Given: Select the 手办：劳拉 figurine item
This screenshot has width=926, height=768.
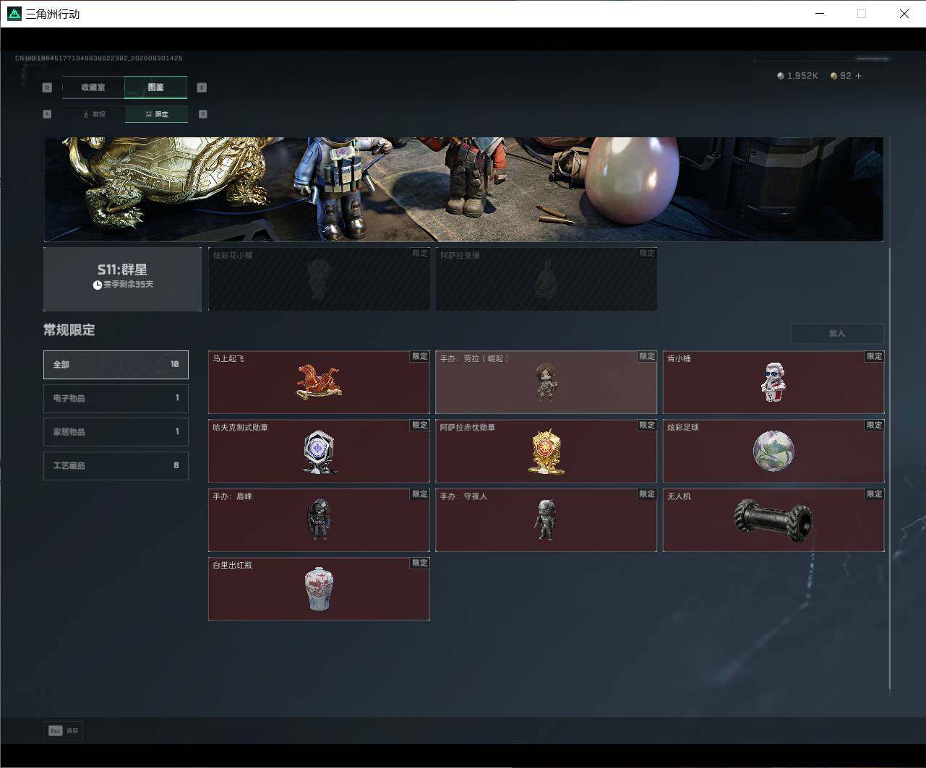Looking at the screenshot, I should [x=546, y=382].
